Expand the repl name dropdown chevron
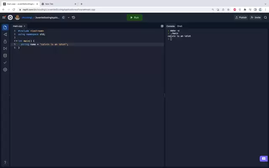The image size is (269, 168). coord(69,18)
